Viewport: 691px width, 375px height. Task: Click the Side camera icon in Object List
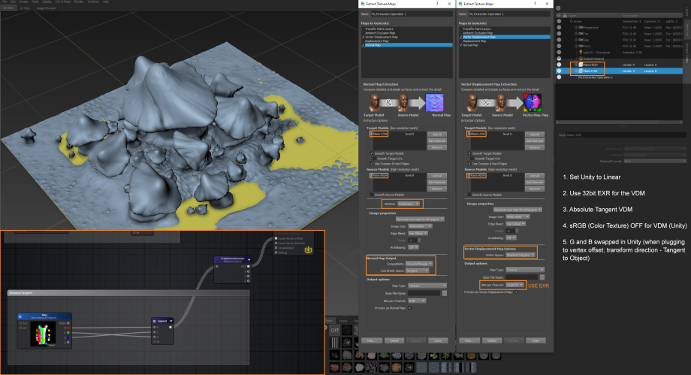coord(581,40)
